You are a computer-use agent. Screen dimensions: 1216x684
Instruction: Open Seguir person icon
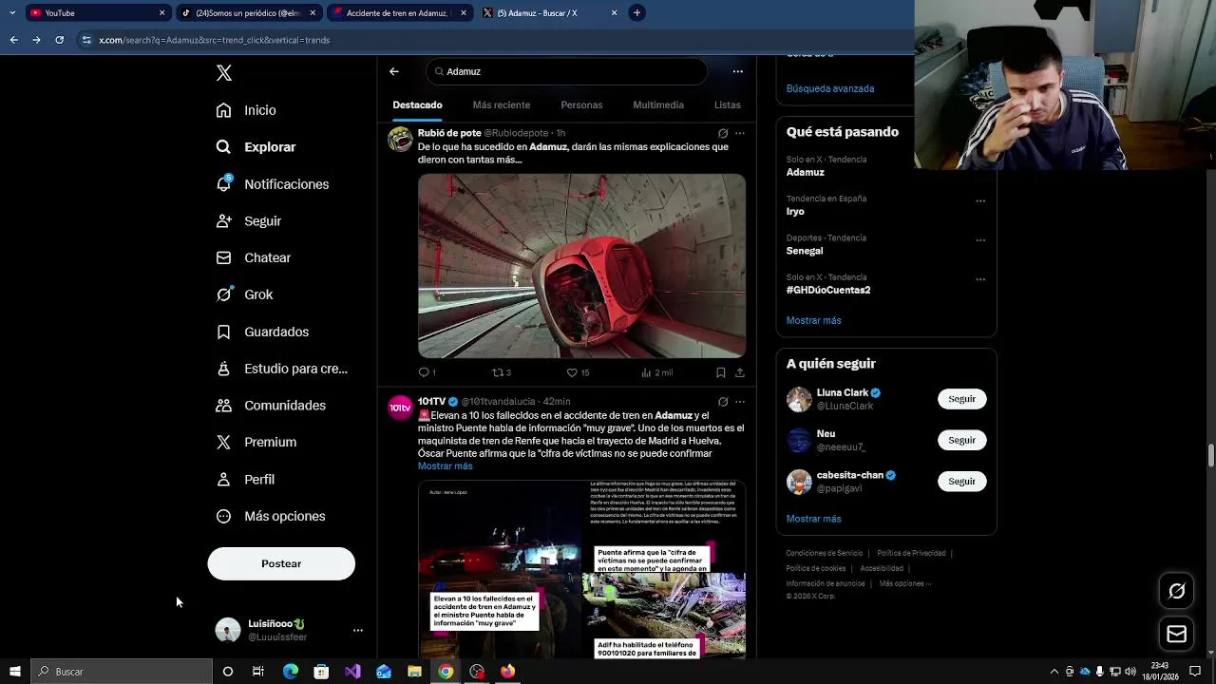tap(223, 220)
